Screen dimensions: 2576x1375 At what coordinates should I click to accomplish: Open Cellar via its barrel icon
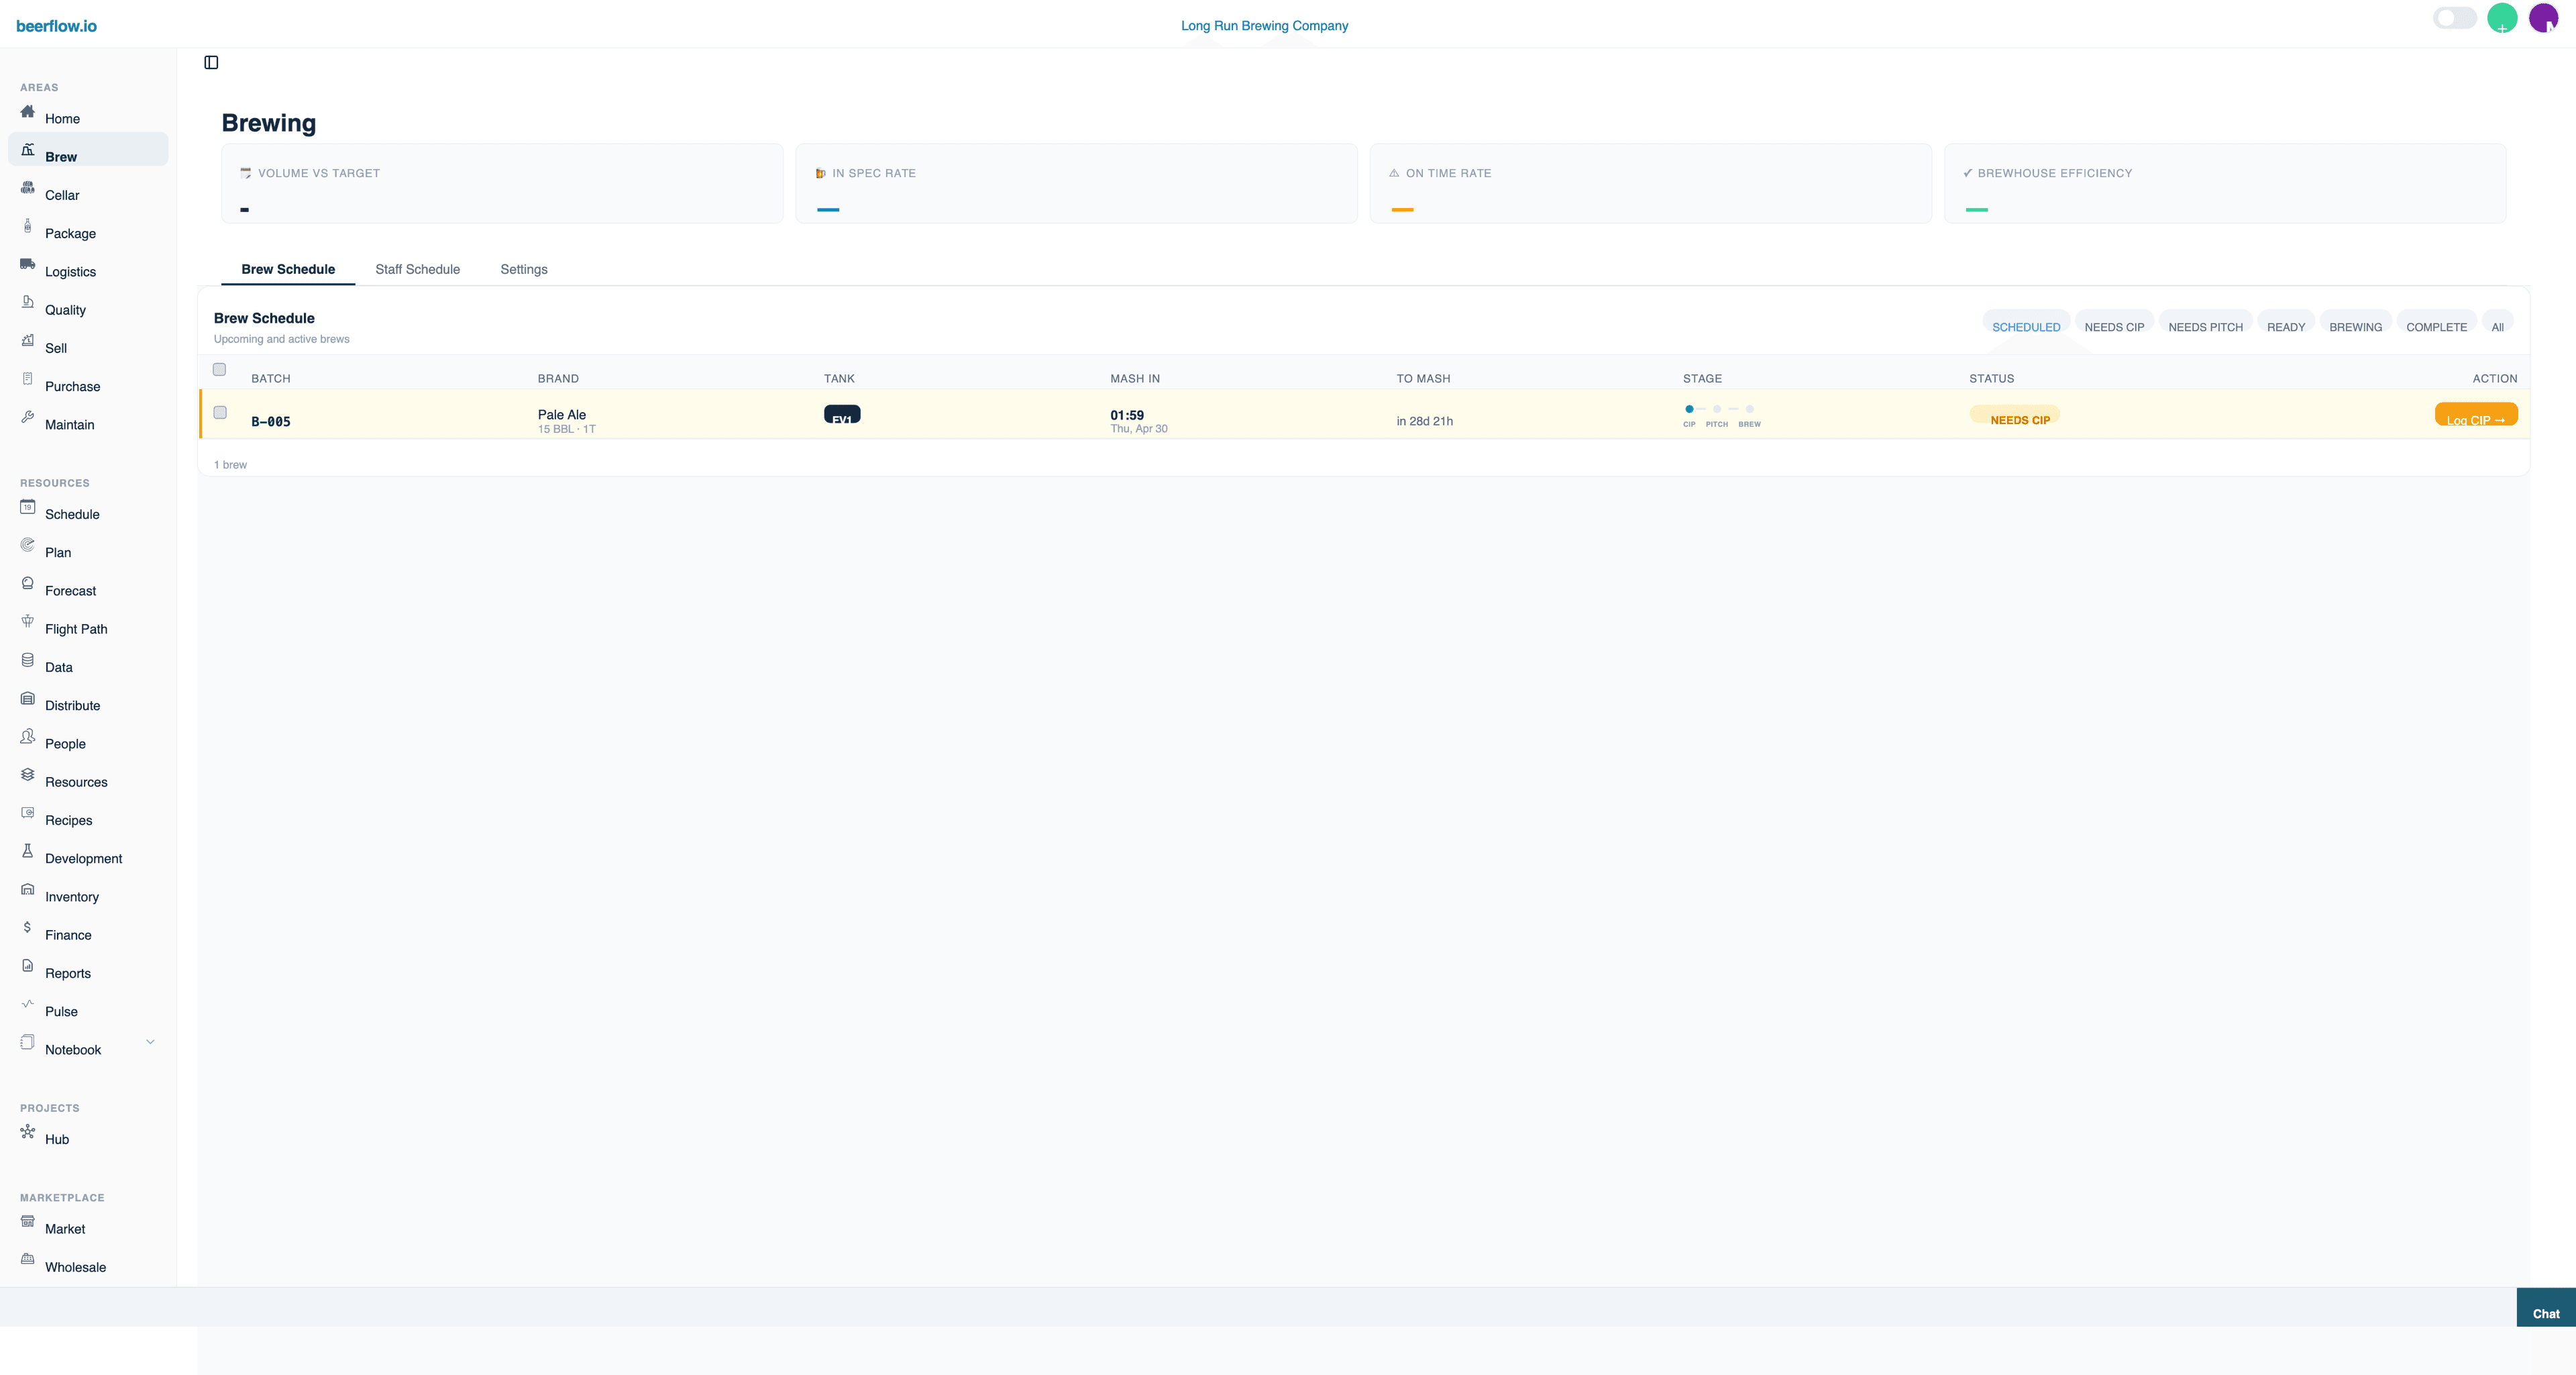point(28,187)
